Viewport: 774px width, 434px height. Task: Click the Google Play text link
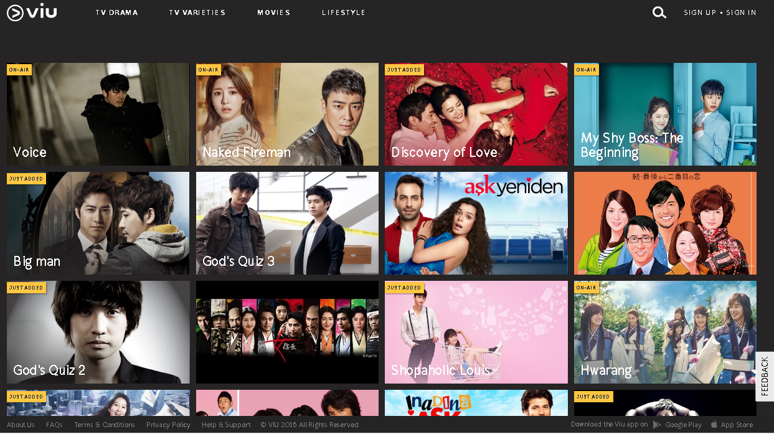[683, 425]
